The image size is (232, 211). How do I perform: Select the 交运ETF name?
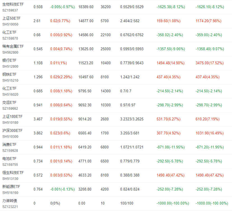[9, 102]
